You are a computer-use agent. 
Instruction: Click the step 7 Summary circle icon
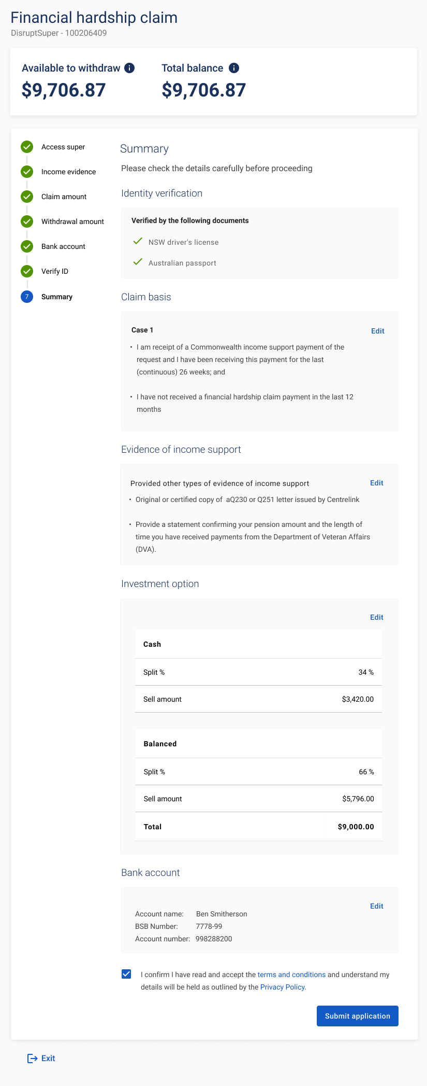click(27, 297)
